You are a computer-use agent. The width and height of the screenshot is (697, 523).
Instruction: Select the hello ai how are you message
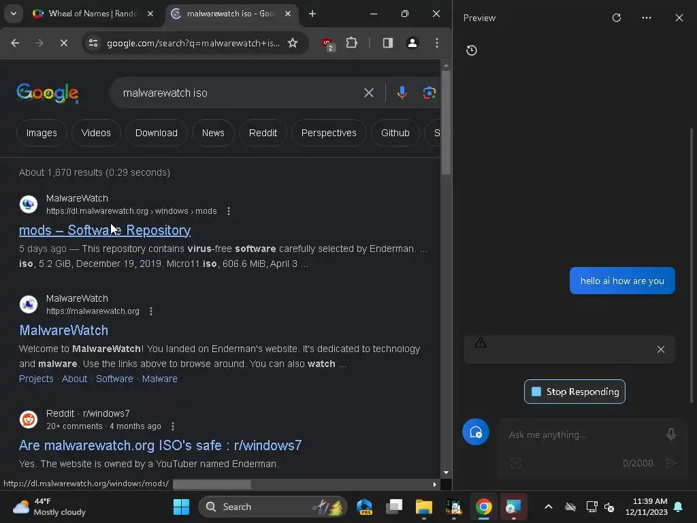click(x=622, y=281)
